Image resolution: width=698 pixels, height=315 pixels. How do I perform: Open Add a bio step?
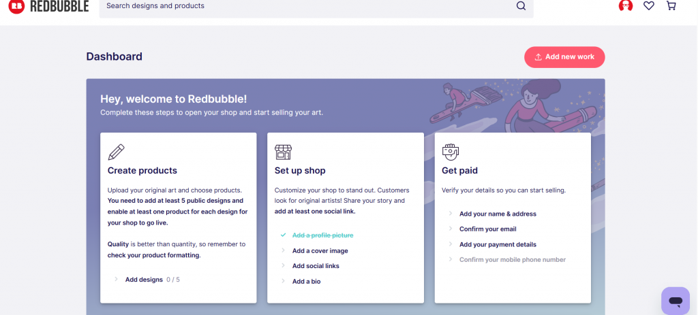pos(306,281)
